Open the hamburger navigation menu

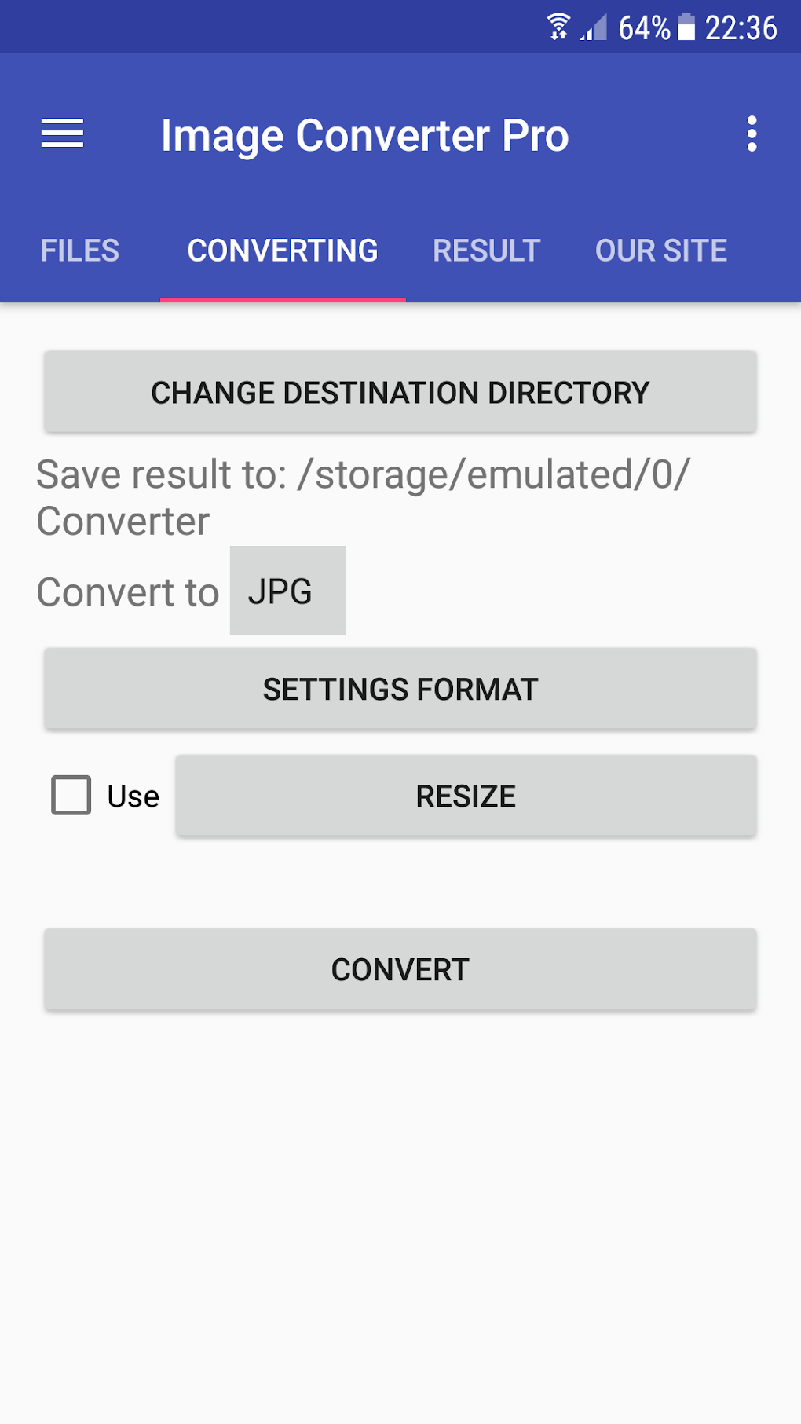tap(62, 134)
